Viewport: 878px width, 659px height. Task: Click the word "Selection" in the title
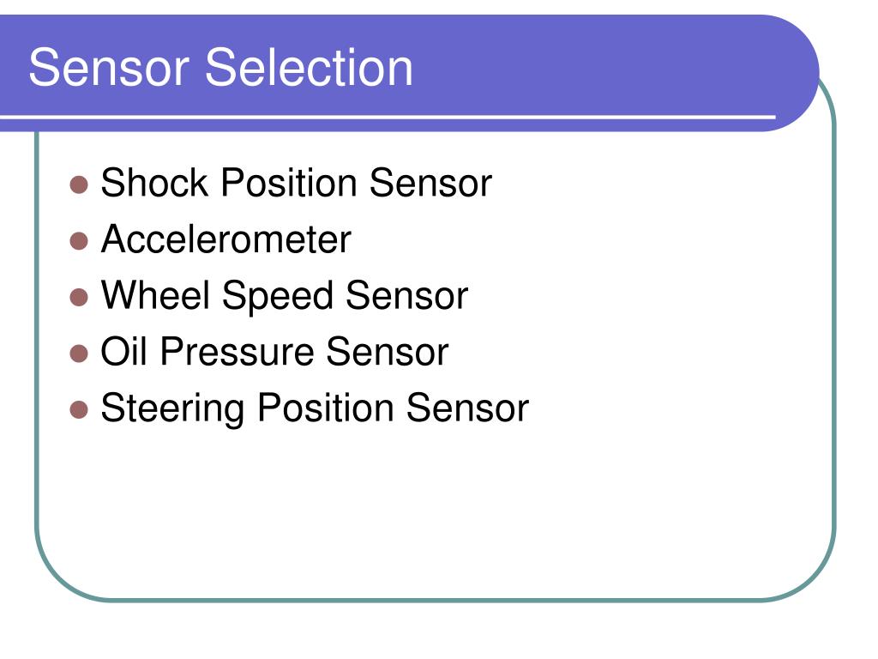click(x=309, y=67)
